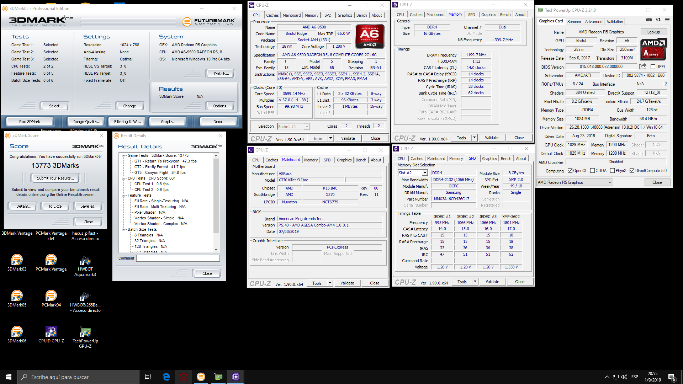Screen dimensions: 683x384
Task: Click the Save as button
Action: point(89,206)
